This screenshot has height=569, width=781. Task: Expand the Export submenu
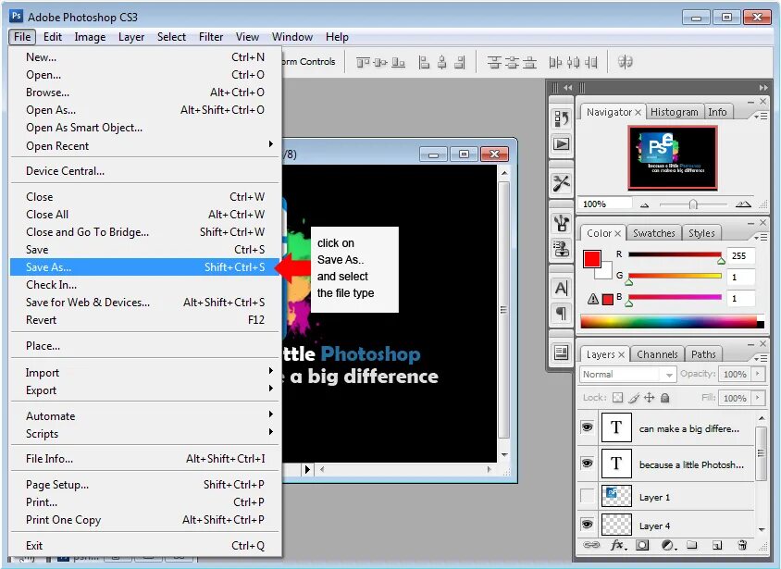145,390
